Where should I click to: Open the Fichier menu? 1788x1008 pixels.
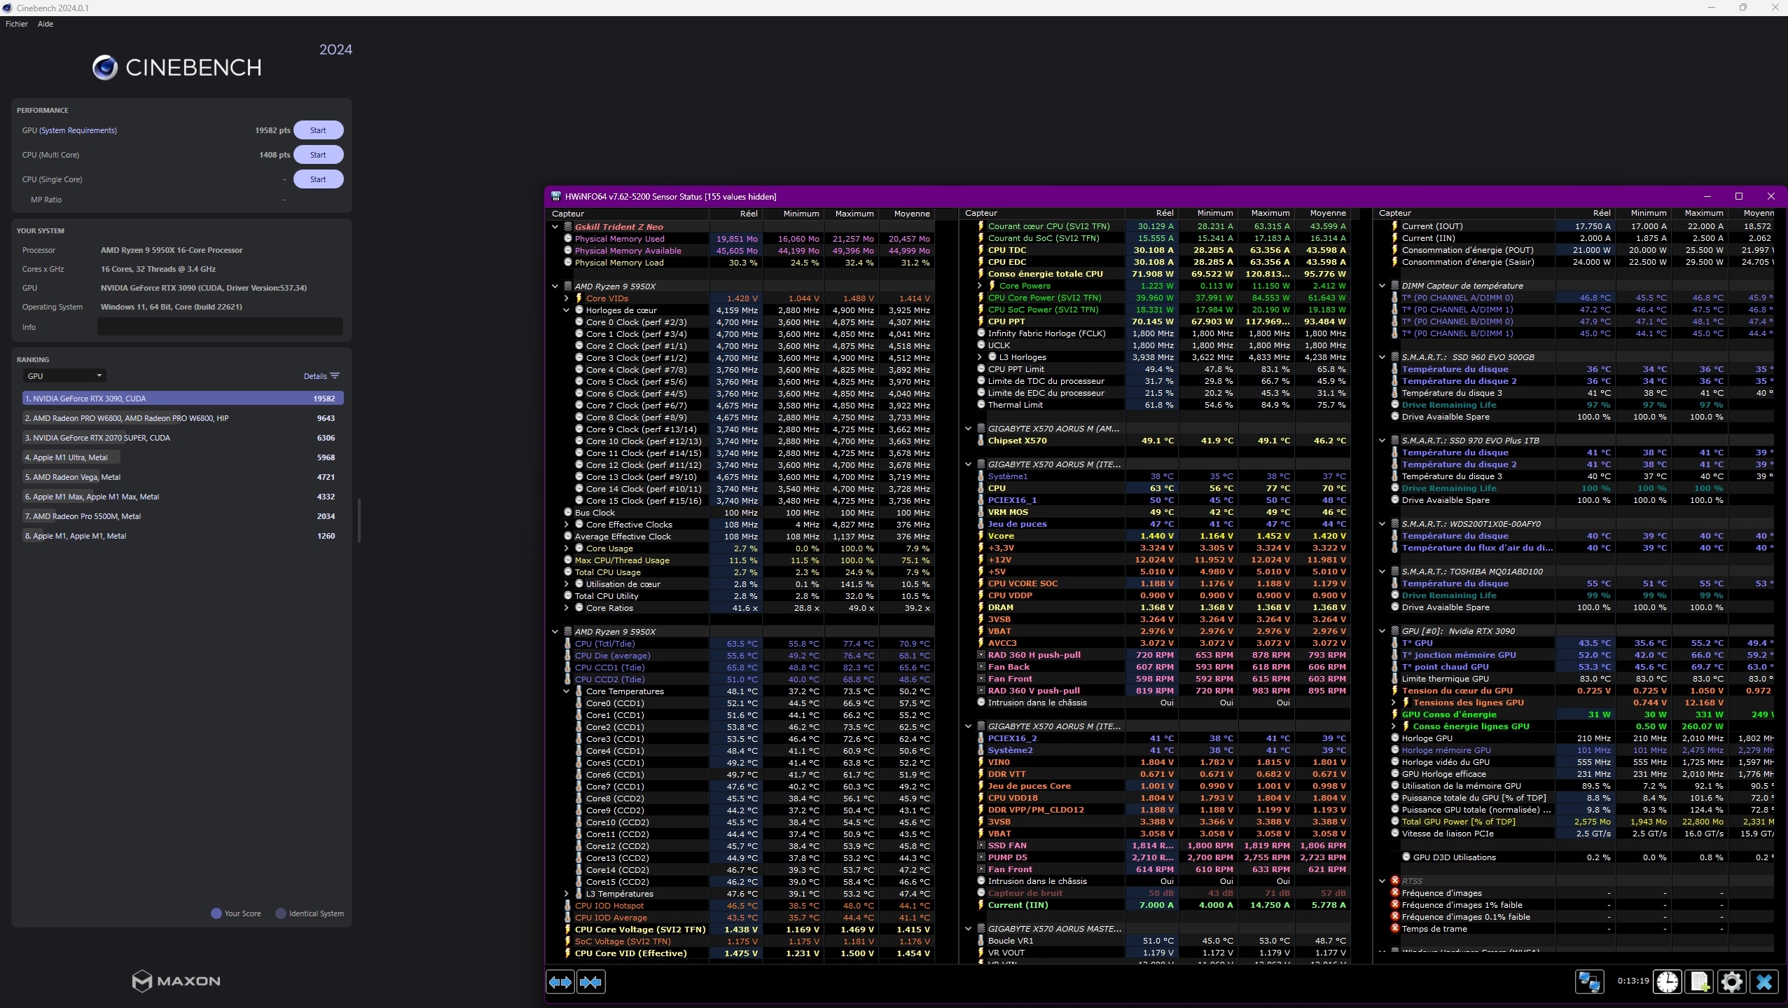pos(17,24)
